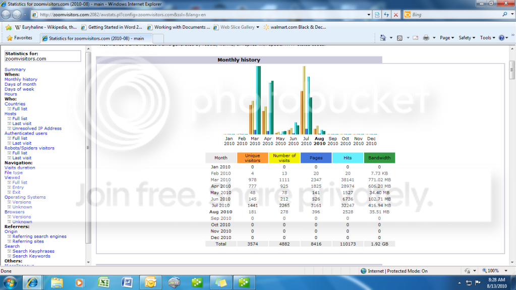The height and width of the screenshot is (290, 516).
Task: Click the Refresh page icon
Action: click(x=386, y=15)
